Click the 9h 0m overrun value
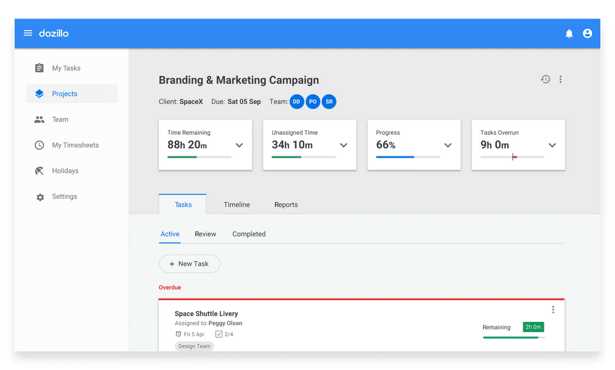This screenshot has width=615, height=370. (x=495, y=145)
